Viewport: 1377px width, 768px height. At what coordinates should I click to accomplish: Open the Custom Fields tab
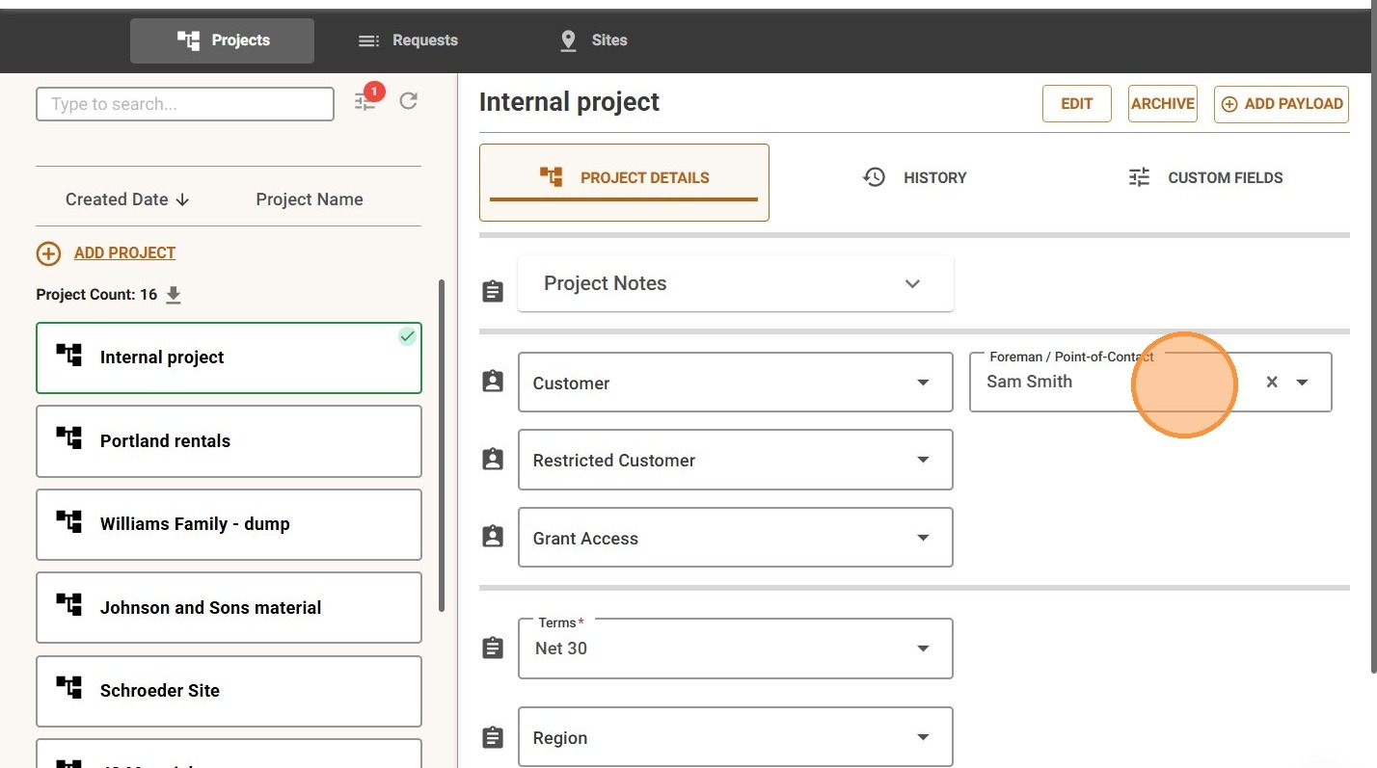[x=1205, y=177]
